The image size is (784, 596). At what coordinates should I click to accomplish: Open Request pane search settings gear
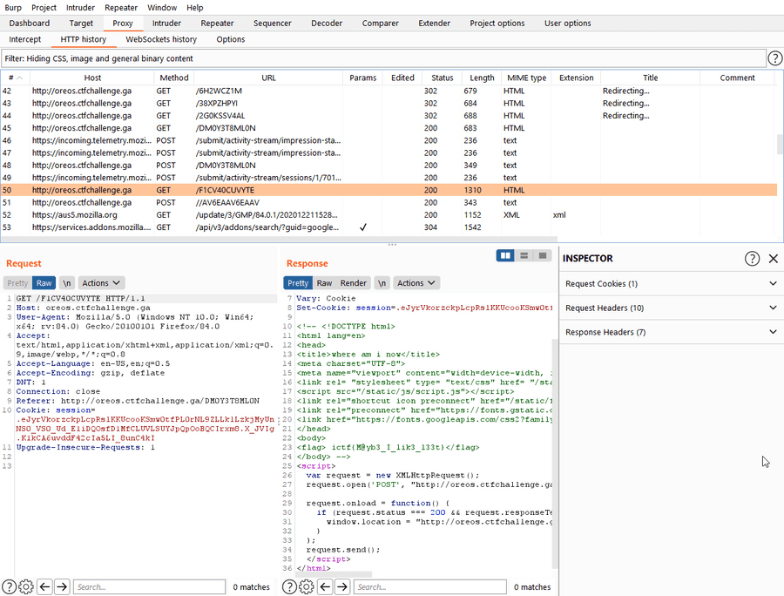tap(26, 586)
